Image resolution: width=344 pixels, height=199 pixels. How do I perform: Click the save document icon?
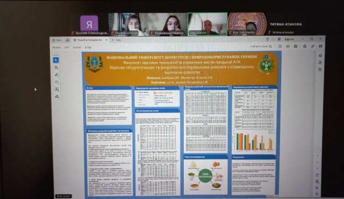(280, 46)
